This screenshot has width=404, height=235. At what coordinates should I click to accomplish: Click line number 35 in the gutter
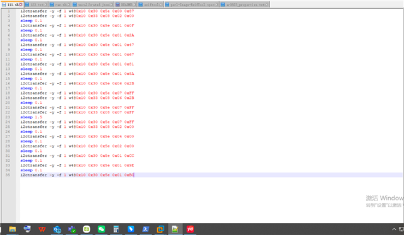(8, 175)
